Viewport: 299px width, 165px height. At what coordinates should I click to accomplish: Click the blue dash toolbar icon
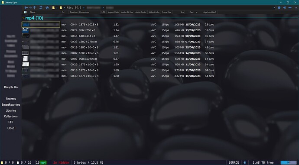coord(290,8)
